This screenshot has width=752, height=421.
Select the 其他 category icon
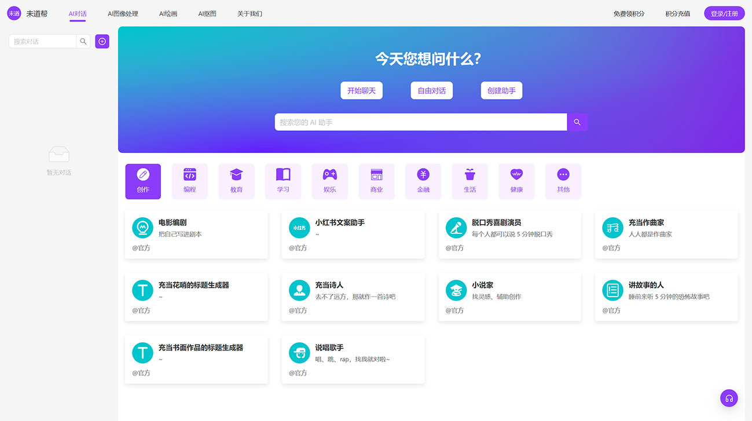coord(563,181)
